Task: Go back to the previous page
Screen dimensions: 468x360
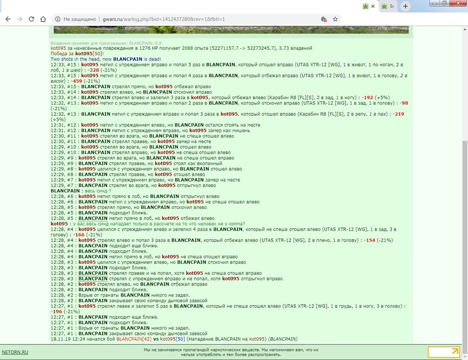Action: pos(8,19)
